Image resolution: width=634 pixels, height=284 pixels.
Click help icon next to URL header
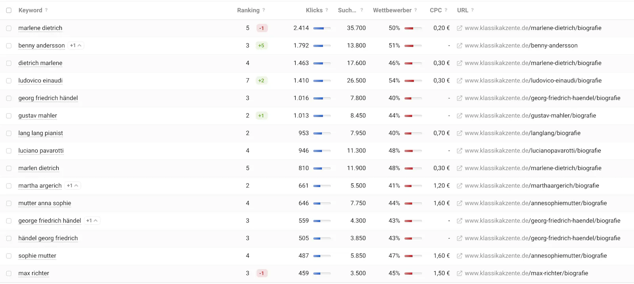(x=472, y=10)
